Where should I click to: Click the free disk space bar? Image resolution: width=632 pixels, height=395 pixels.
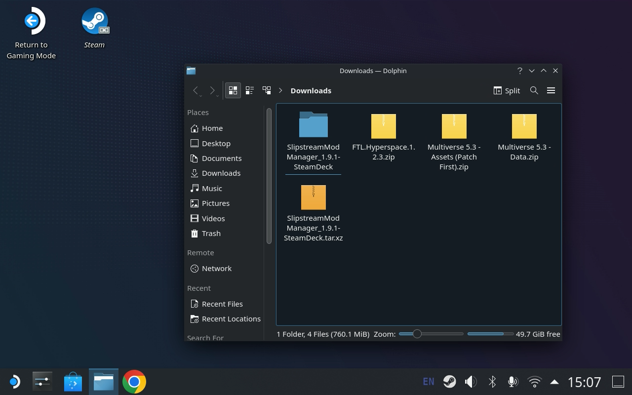pos(490,334)
